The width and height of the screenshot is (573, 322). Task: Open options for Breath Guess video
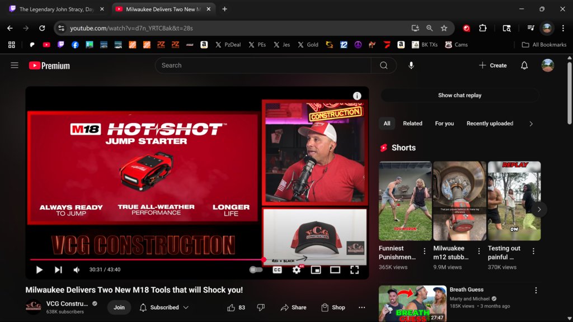(x=536, y=290)
